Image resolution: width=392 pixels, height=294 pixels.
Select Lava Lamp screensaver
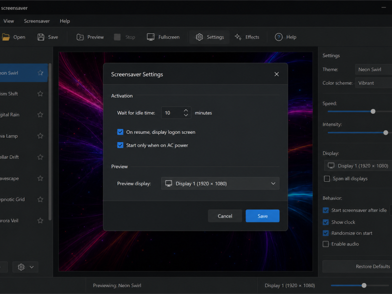(x=24, y=136)
